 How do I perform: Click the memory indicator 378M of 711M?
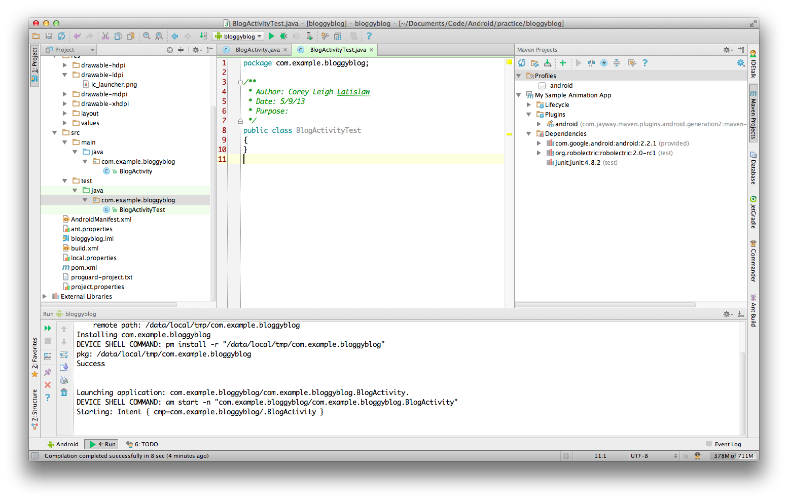[x=733, y=456]
